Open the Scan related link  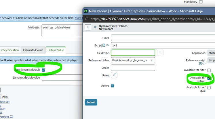(x=3, y=109)
